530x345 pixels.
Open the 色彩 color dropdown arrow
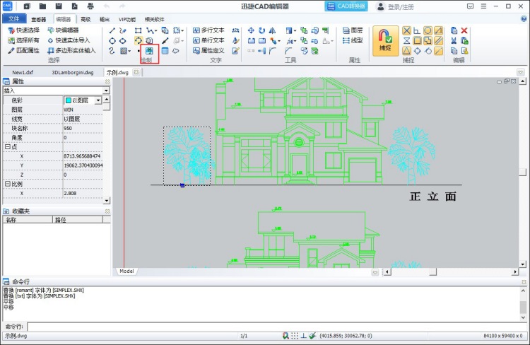pos(98,100)
